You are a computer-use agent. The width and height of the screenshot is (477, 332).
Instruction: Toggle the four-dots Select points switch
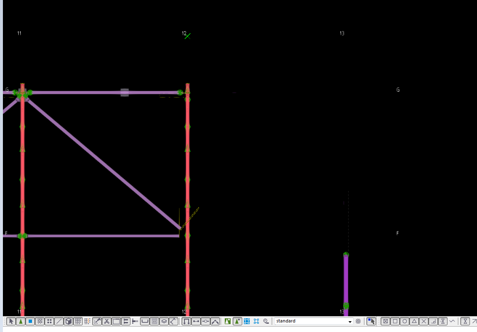point(49,321)
